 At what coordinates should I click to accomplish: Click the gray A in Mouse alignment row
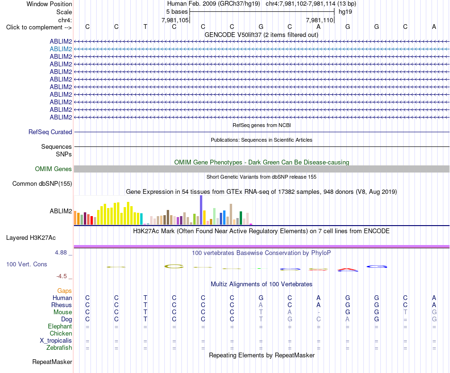[289, 312]
